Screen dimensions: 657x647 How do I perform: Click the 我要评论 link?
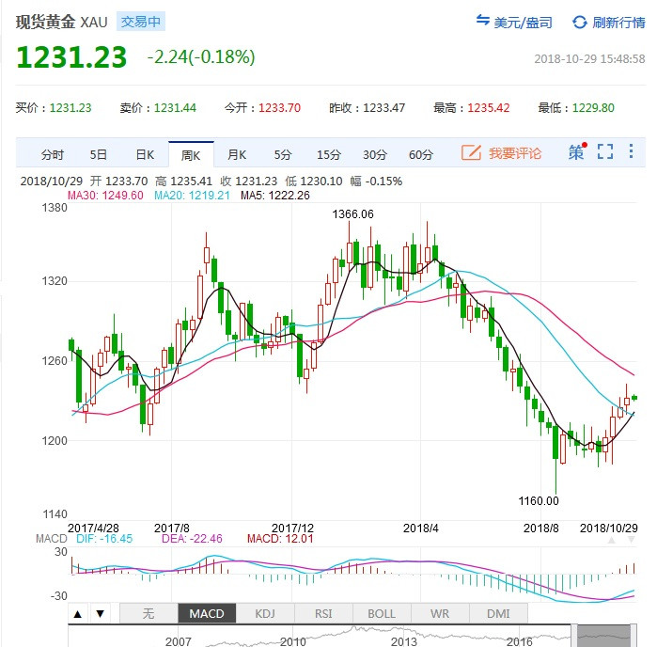514,153
